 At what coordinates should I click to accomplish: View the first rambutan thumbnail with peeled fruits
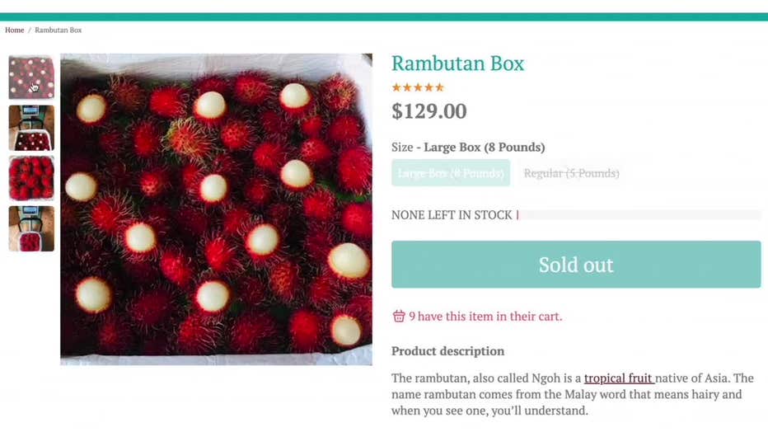pos(31,77)
